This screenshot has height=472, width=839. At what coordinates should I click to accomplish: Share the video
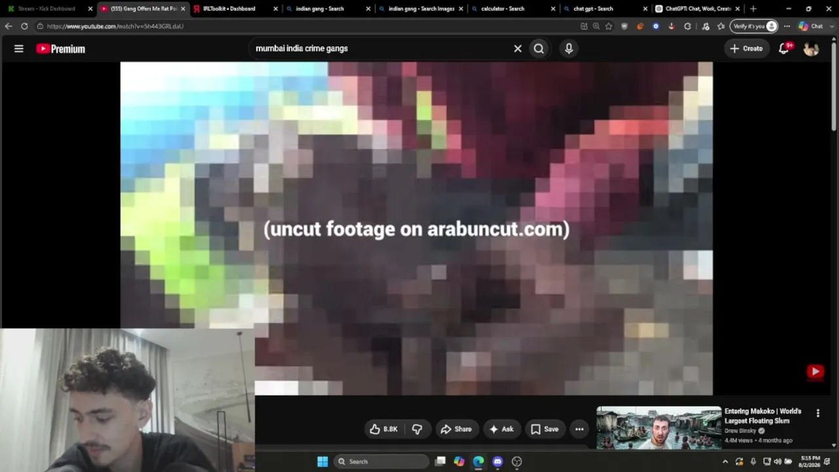coord(456,429)
